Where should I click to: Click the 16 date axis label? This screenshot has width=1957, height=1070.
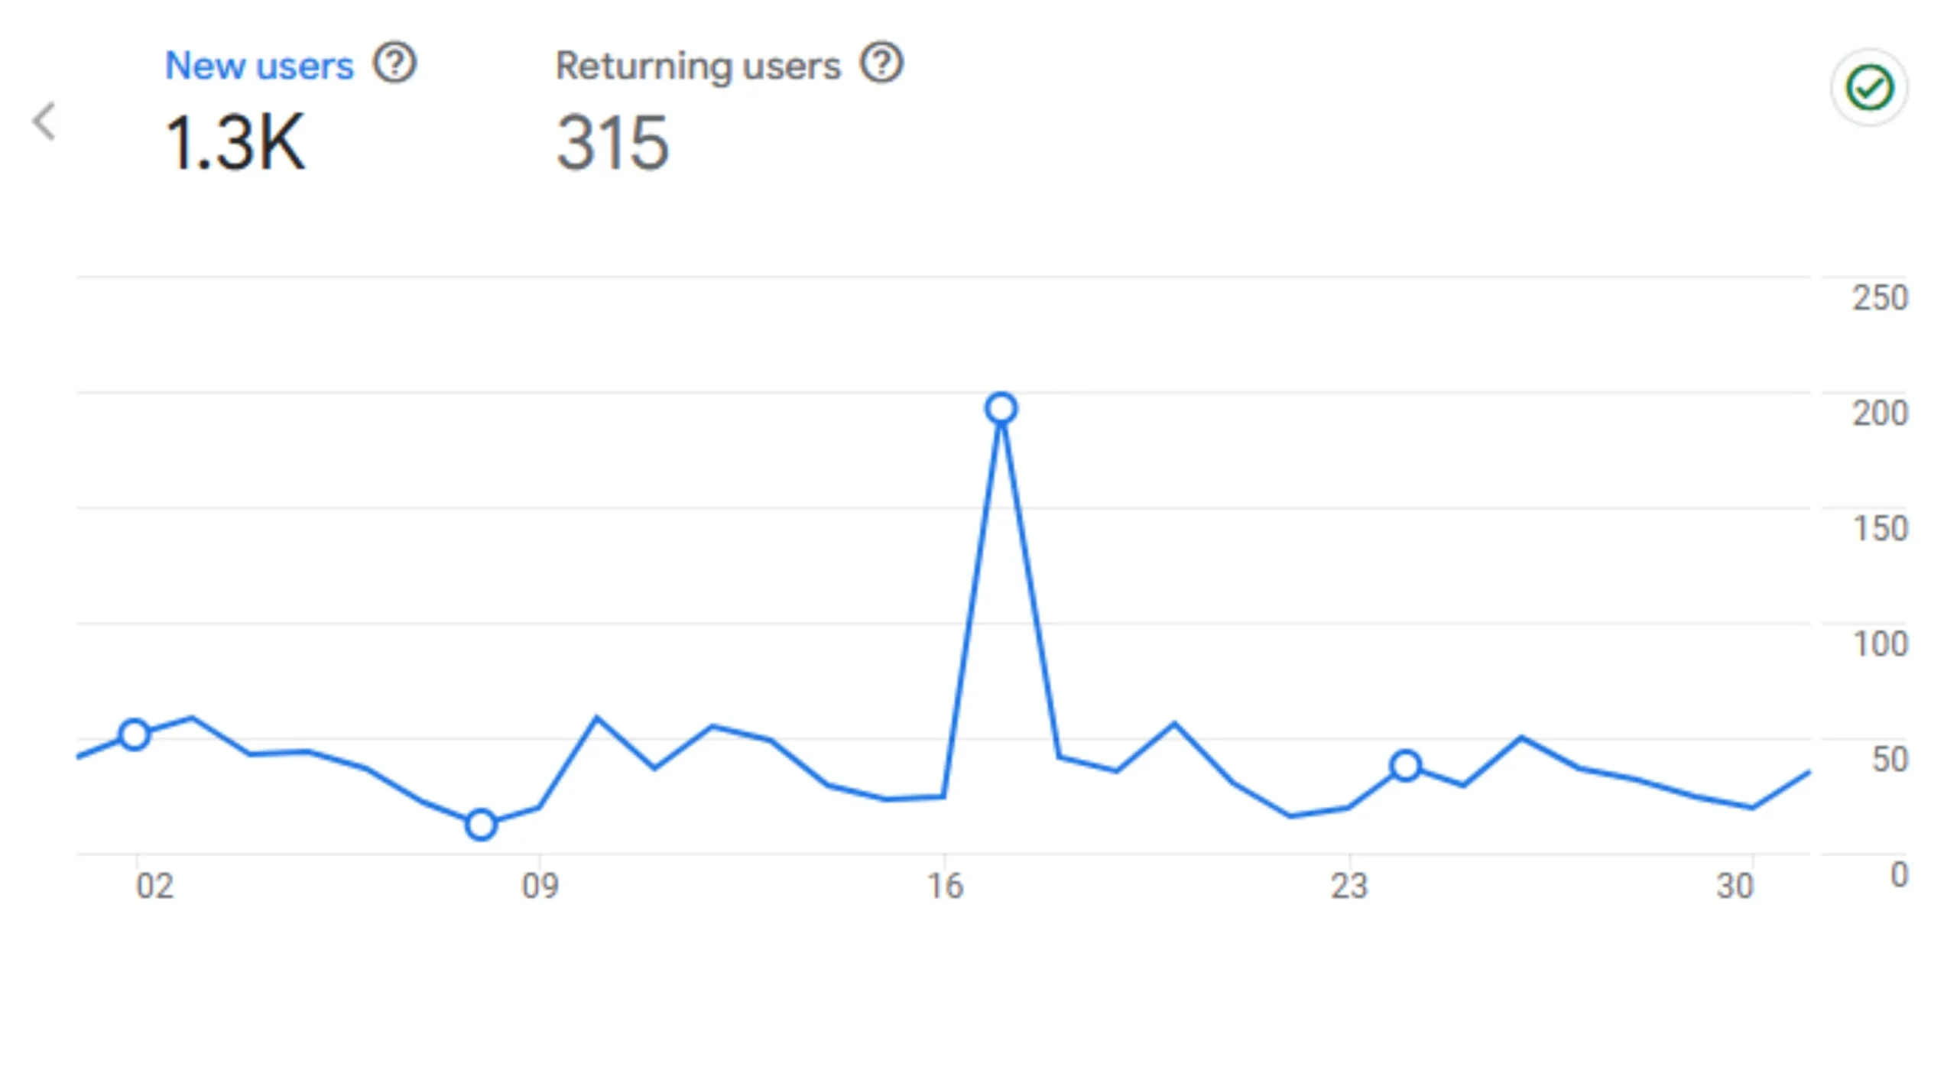(945, 887)
